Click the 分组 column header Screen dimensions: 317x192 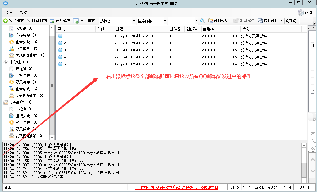(x=104, y=29)
